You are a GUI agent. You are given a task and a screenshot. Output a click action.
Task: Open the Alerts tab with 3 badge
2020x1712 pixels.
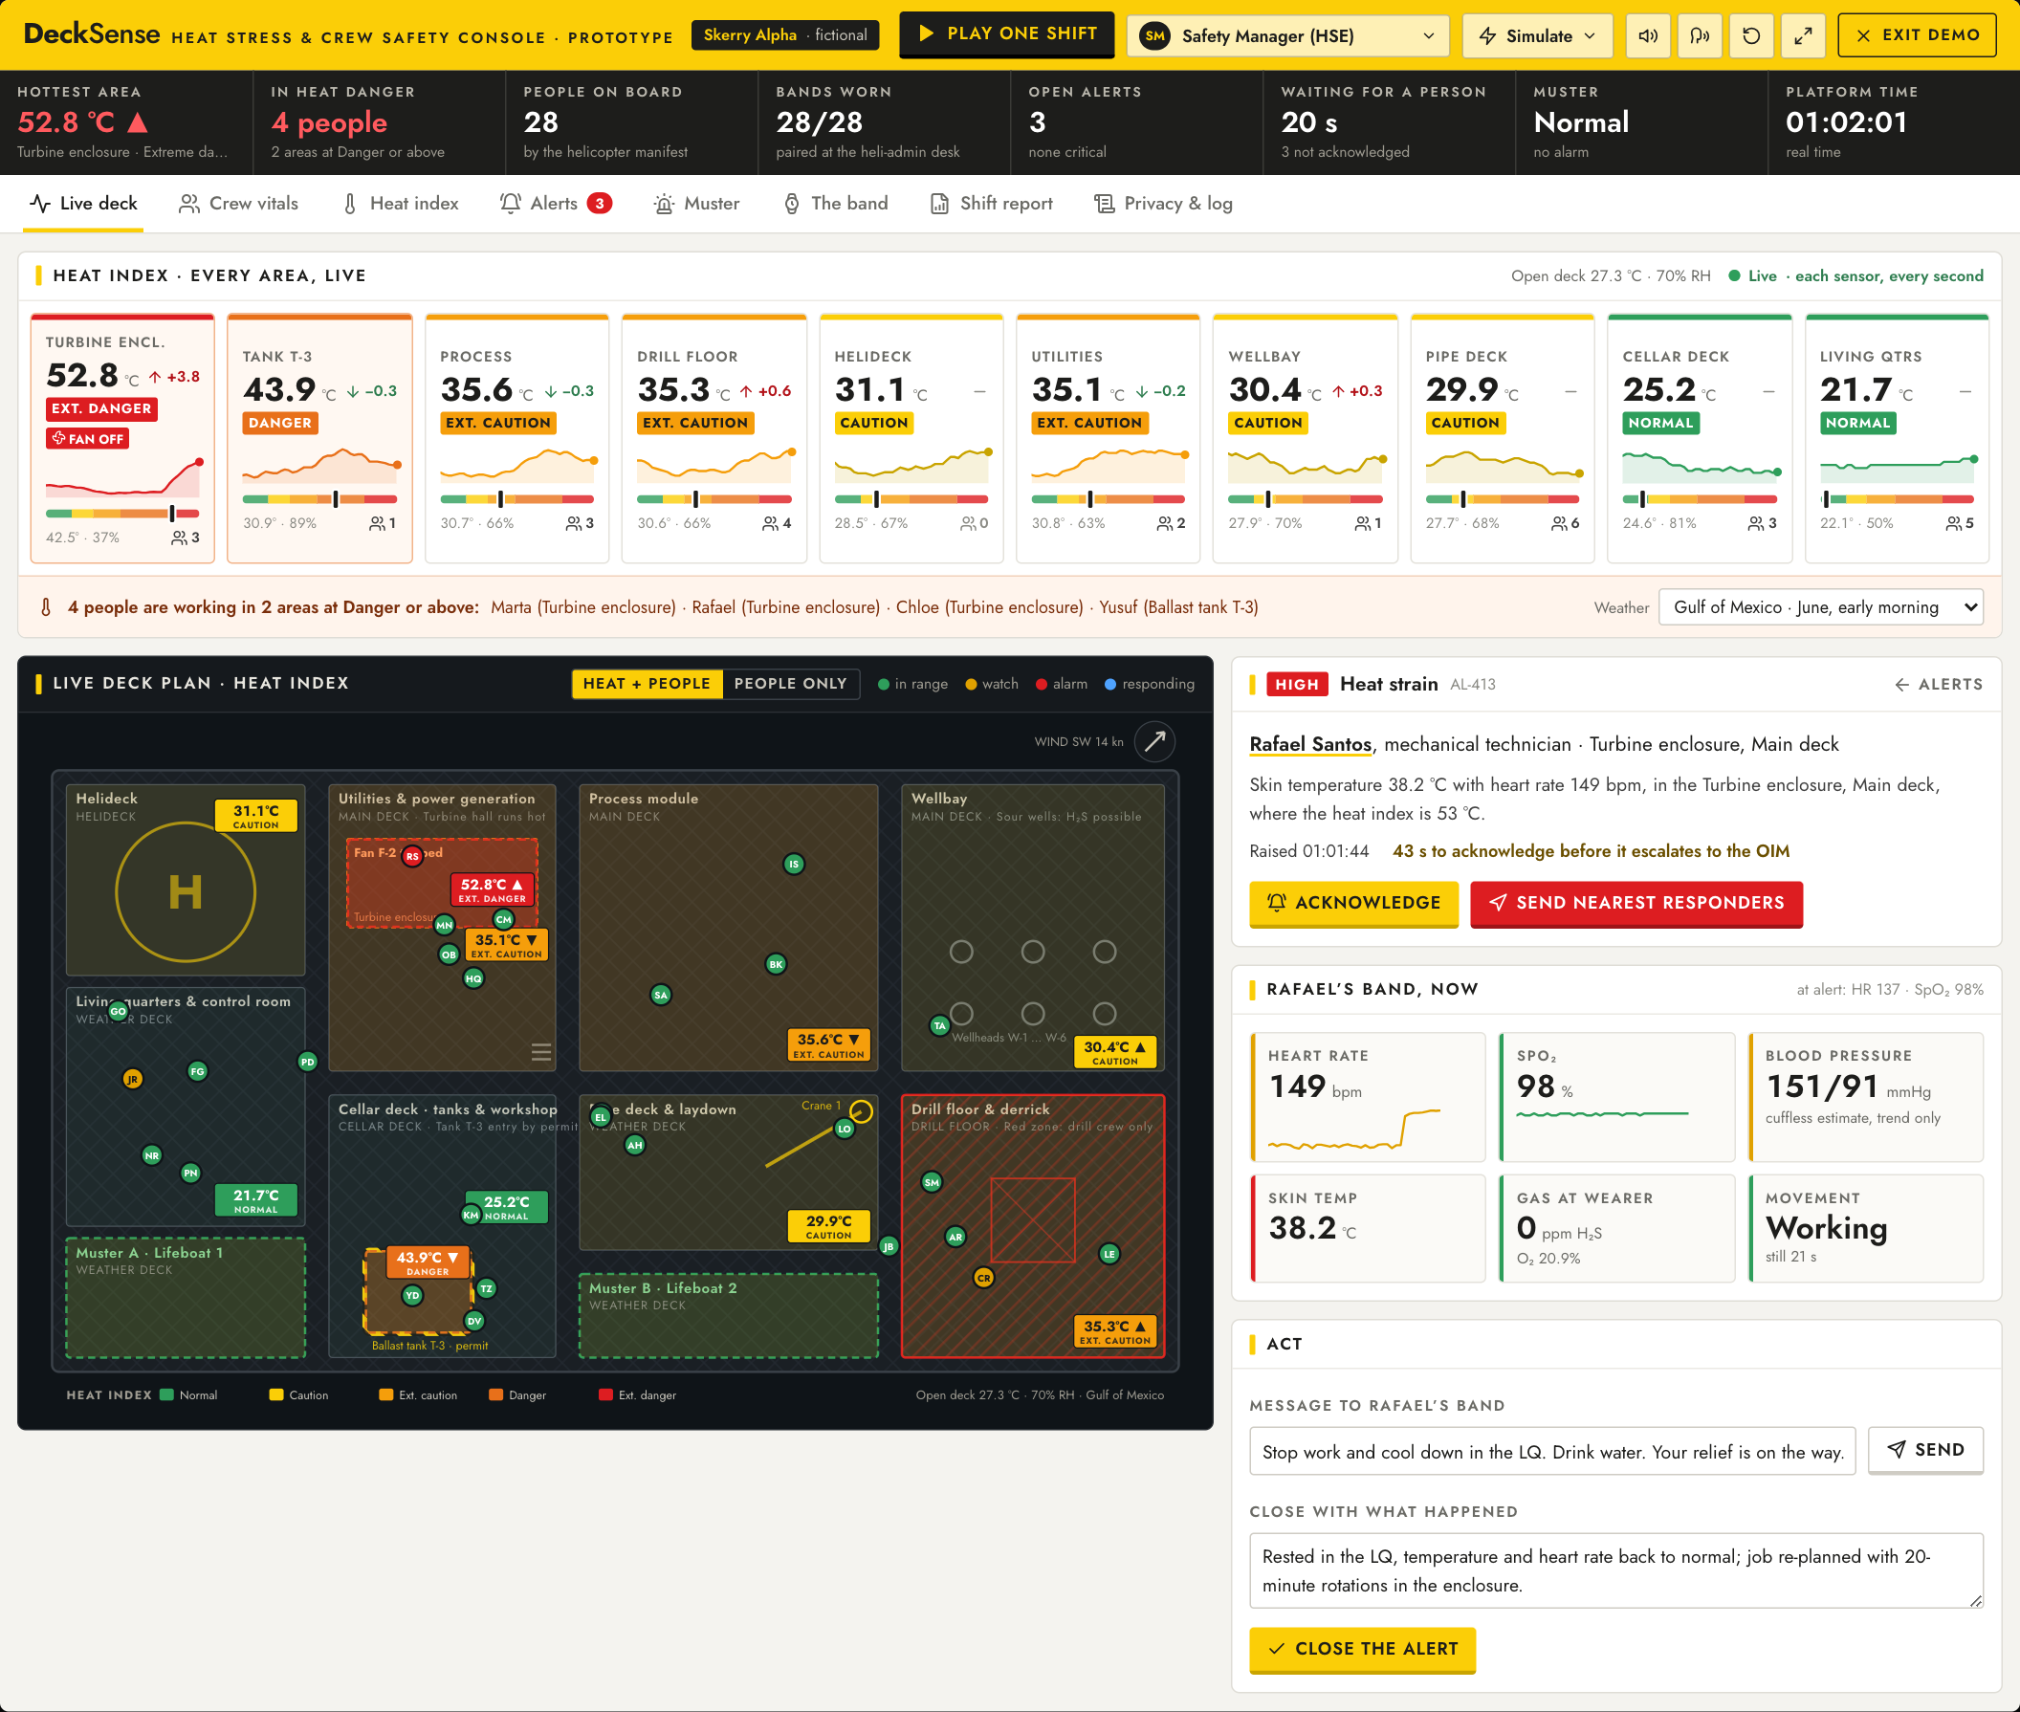click(556, 203)
